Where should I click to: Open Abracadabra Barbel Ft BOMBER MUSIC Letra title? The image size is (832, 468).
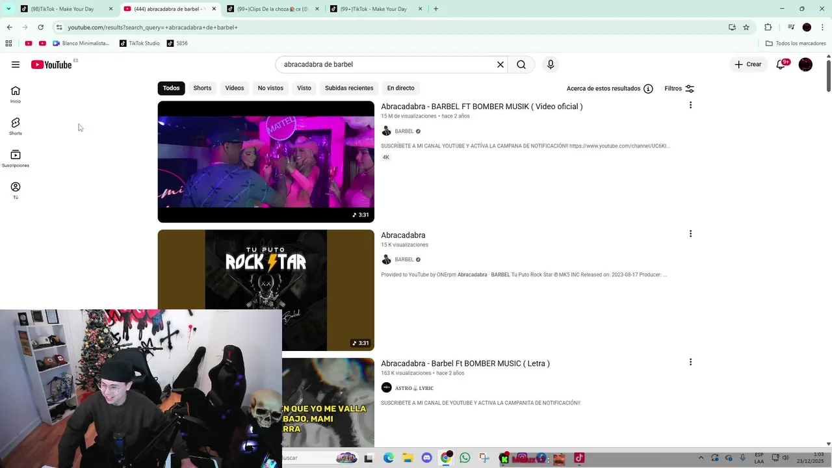tap(465, 363)
